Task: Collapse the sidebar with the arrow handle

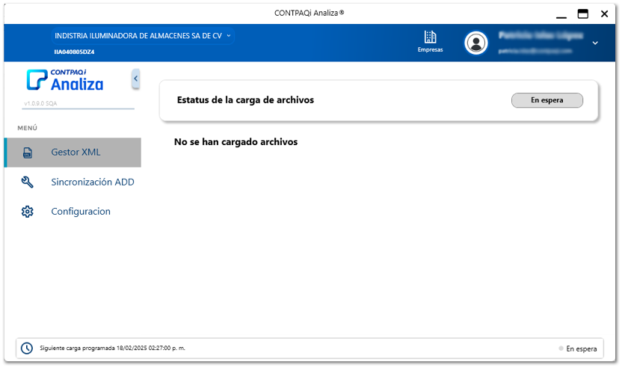Action: click(135, 79)
